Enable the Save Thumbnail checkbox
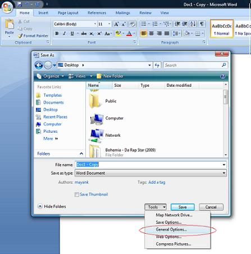 (77, 194)
